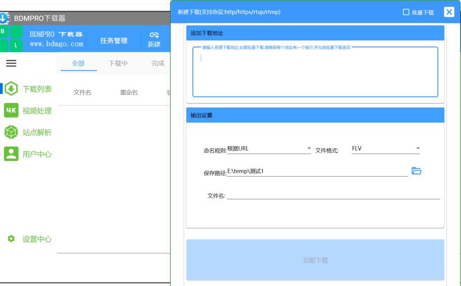This screenshot has height=286, width=461.
Task: Click the BDMPRO下载器 window title text
Action: 40,18
